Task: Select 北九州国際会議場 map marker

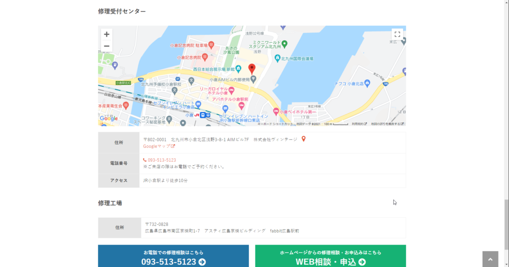Action: pos(277,59)
